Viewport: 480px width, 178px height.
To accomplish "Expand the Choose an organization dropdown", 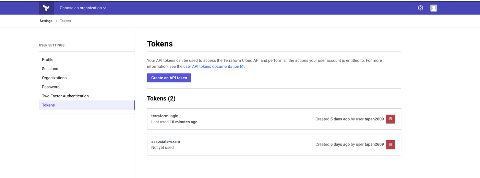I will point(83,8).
